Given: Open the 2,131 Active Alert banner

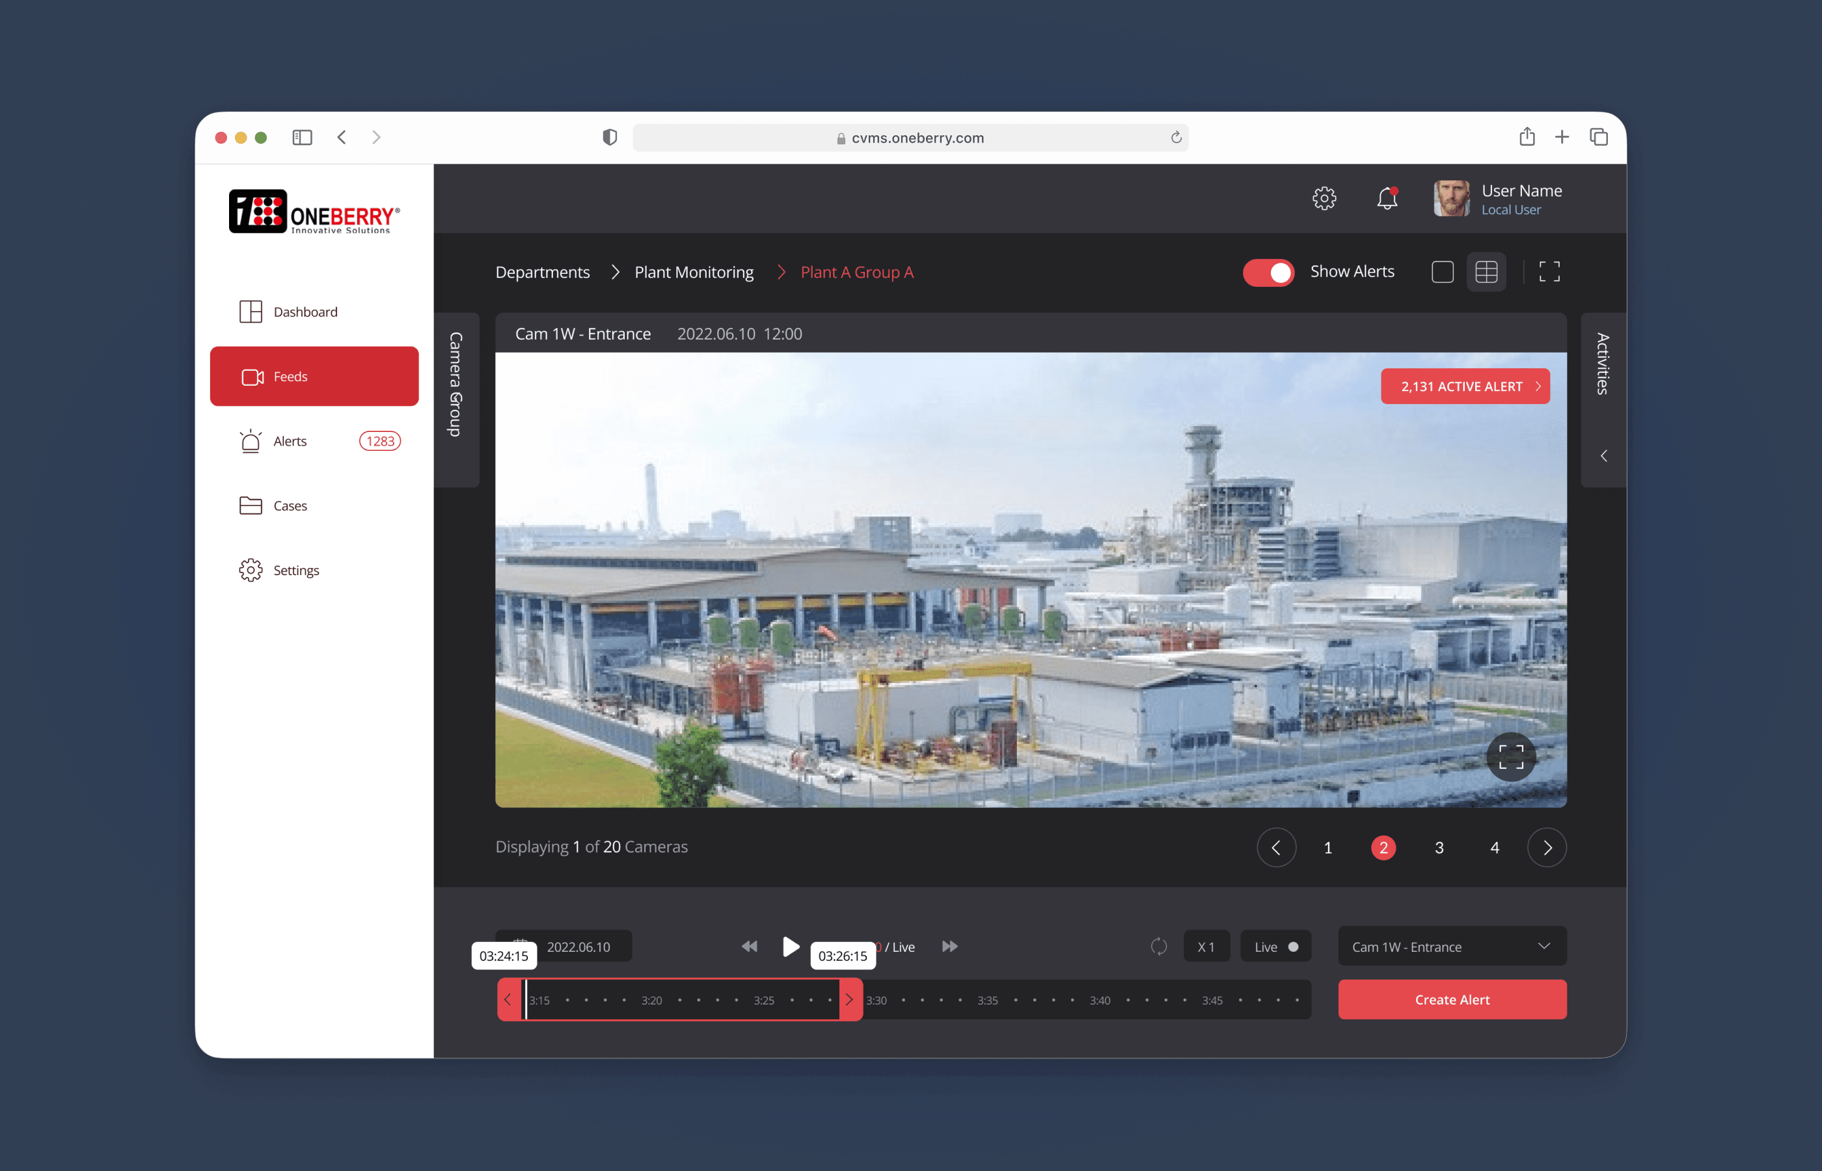Looking at the screenshot, I should (x=1465, y=386).
